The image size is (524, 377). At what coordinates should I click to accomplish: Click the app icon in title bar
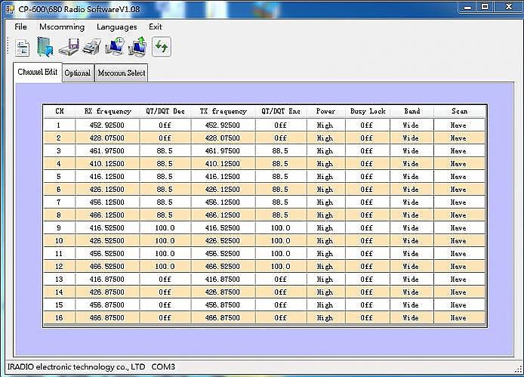[x=10, y=9]
